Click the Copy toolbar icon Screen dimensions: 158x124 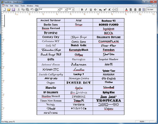tap(23, 9)
